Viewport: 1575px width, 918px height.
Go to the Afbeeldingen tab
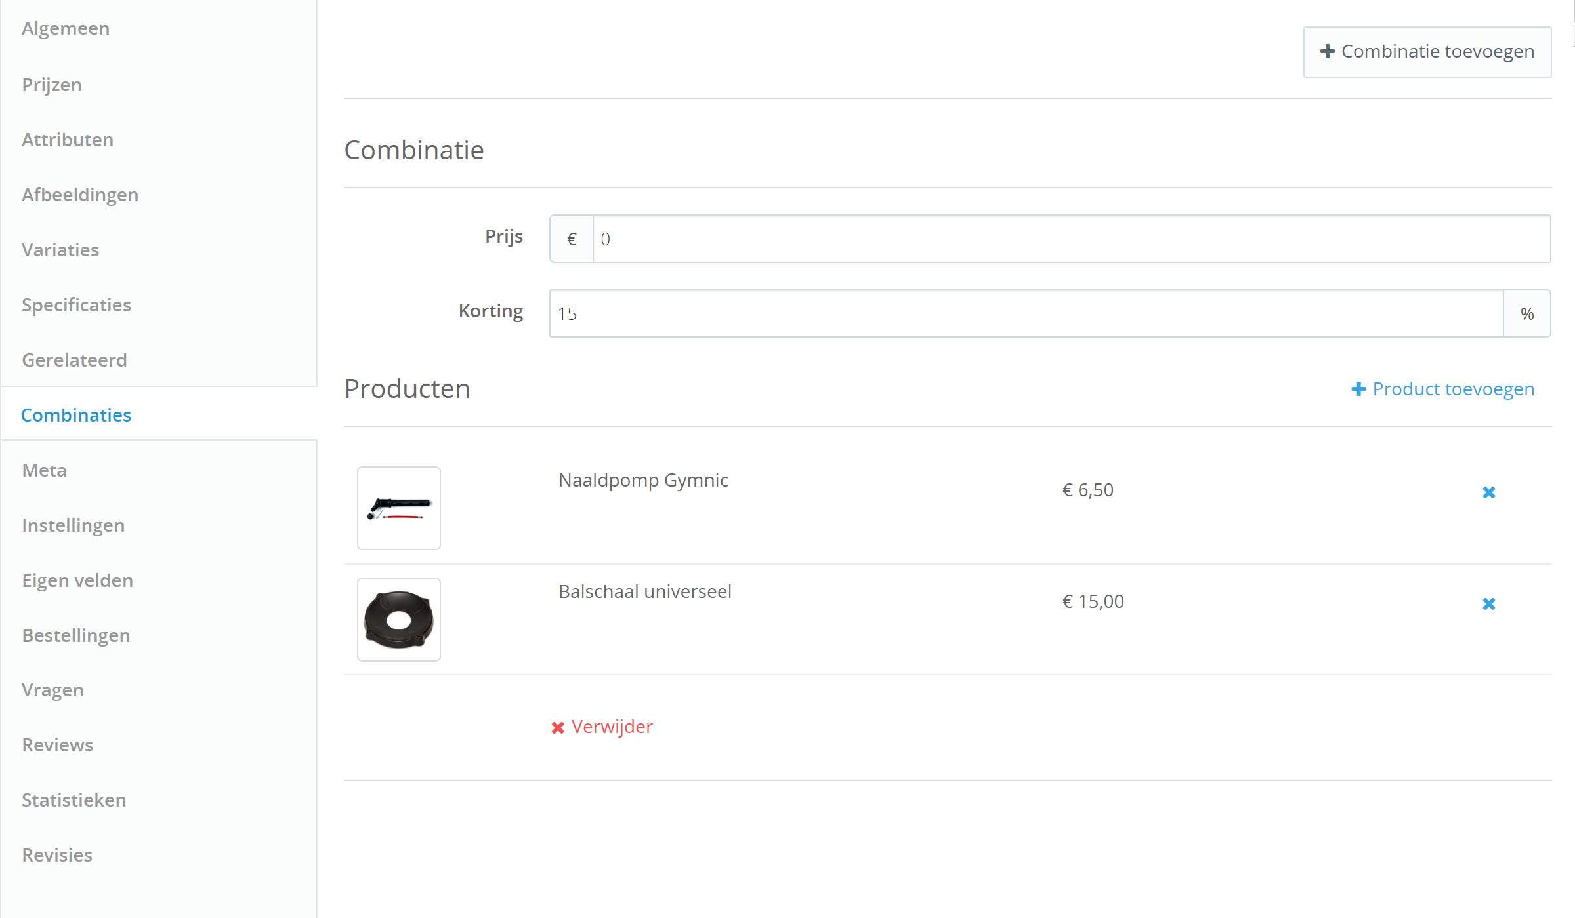80,195
